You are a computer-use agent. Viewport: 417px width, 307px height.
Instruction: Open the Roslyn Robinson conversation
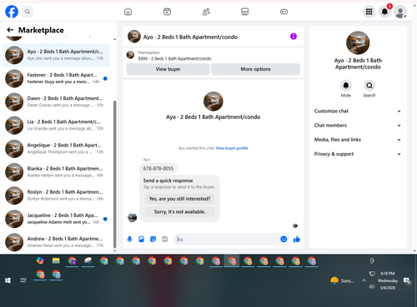[56, 196]
